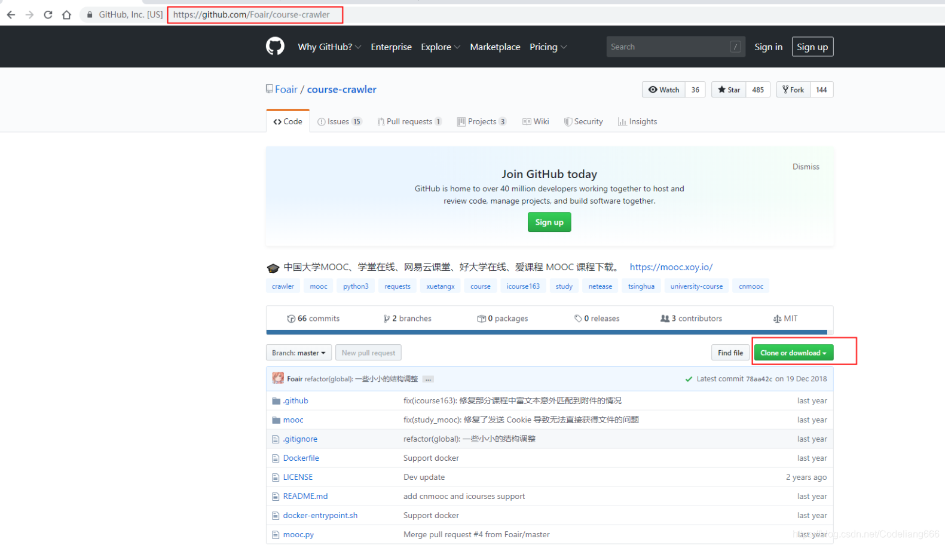Click the green Sign up banner button
The height and width of the screenshot is (545, 945).
point(549,222)
